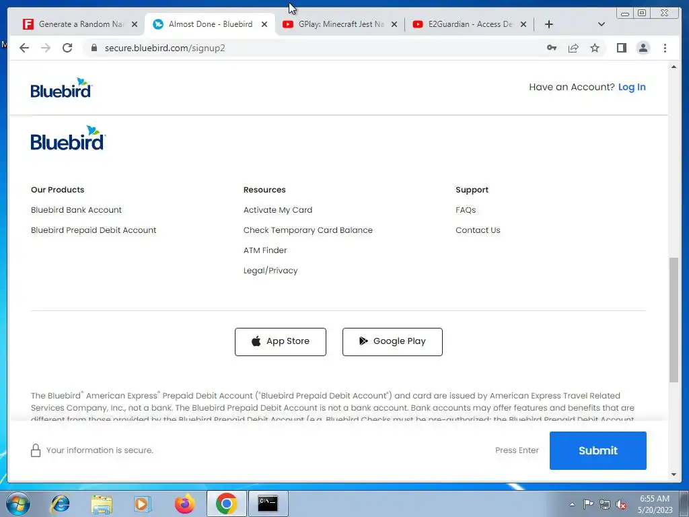Open saved passwords key icon
This screenshot has width=689, height=517.
pyautogui.click(x=552, y=48)
